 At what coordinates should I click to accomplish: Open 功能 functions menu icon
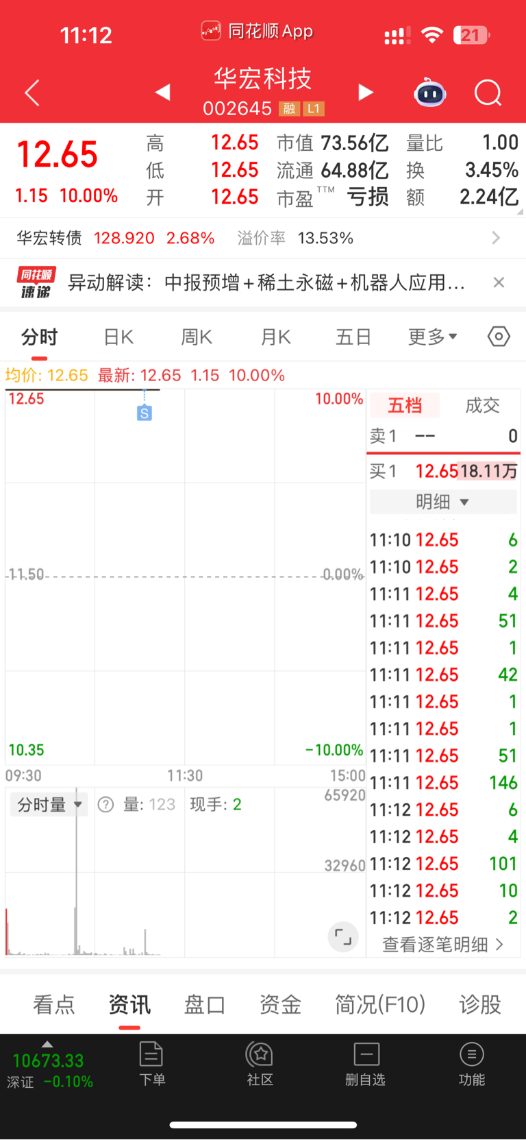(471, 1064)
